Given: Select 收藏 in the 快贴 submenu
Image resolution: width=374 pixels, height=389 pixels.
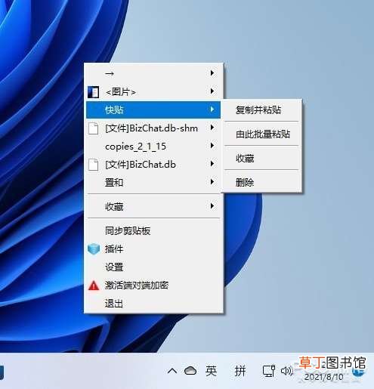Looking at the screenshot, I should point(261,159).
